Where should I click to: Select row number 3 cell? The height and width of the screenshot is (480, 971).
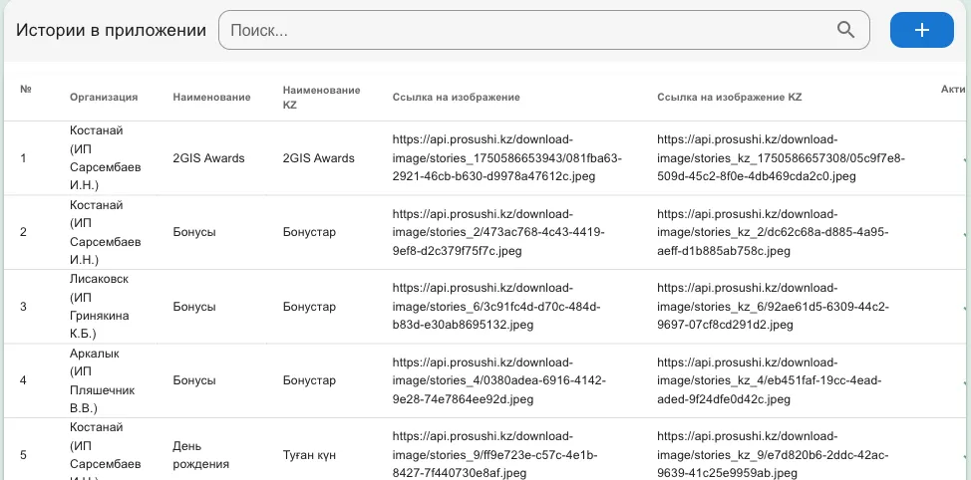click(23, 307)
